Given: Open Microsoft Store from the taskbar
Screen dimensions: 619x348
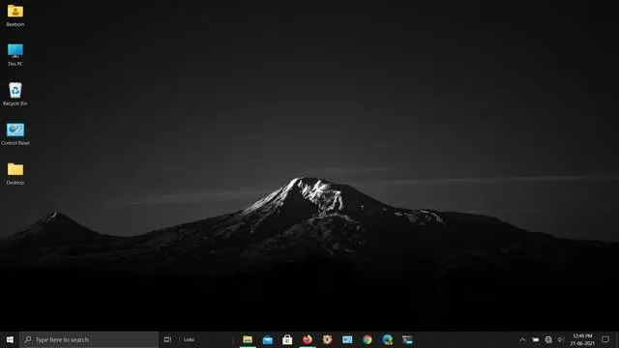Looking at the screenshot, I should [x=287, y=339].
